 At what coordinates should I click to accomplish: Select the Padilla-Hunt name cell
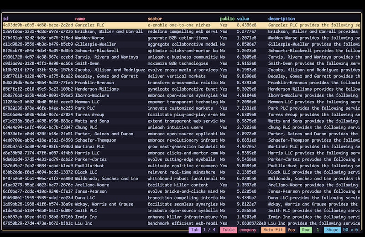point(89,166)
